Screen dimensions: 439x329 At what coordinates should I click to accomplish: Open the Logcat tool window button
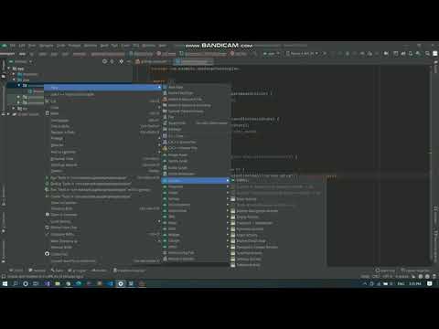[x=77, y=271]
